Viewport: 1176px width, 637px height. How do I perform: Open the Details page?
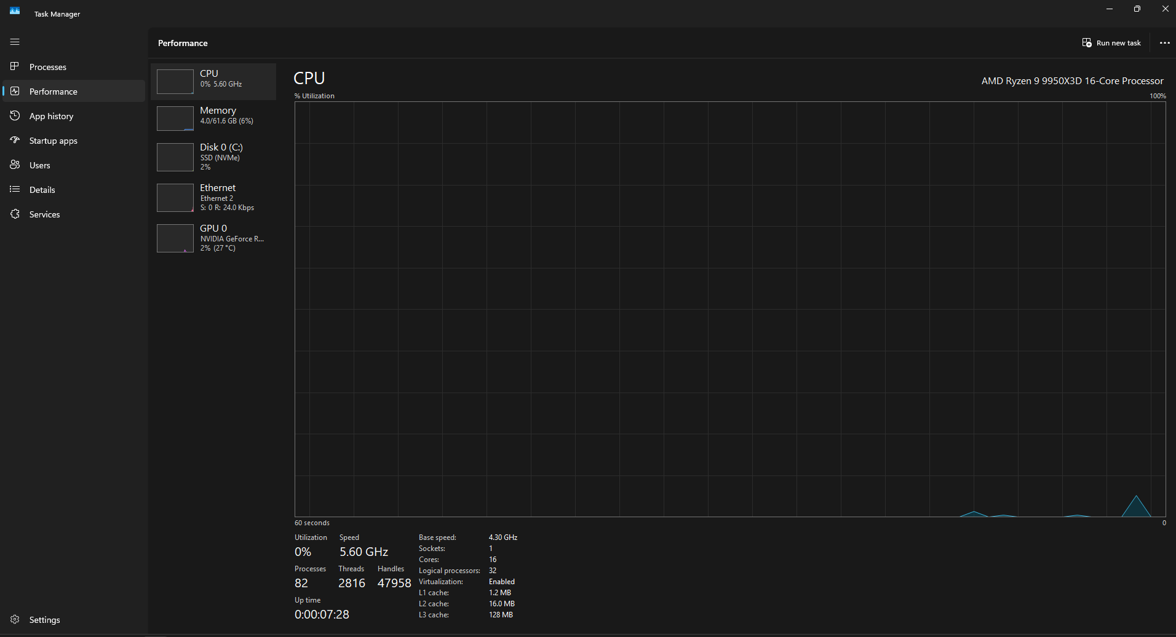[x=74, y=189]
